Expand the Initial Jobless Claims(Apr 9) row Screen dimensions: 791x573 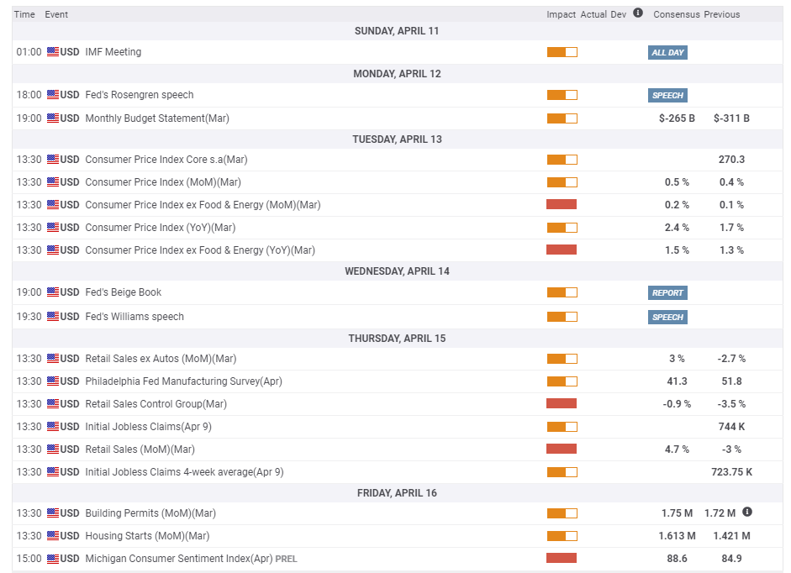[x=148, y=427]
